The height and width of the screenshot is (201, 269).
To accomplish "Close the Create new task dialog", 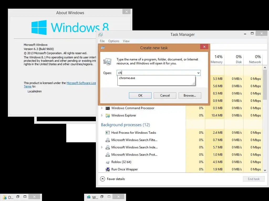I will (x=204, y=47).
